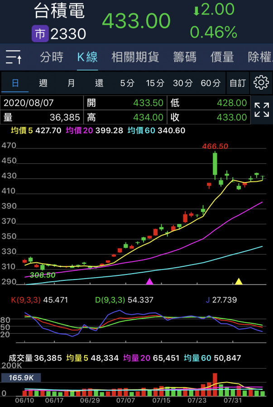This screenshot has height=407, width=273.
Task: Go to 價量 tab
Action: pyautogui.click(x=222, y=57)
